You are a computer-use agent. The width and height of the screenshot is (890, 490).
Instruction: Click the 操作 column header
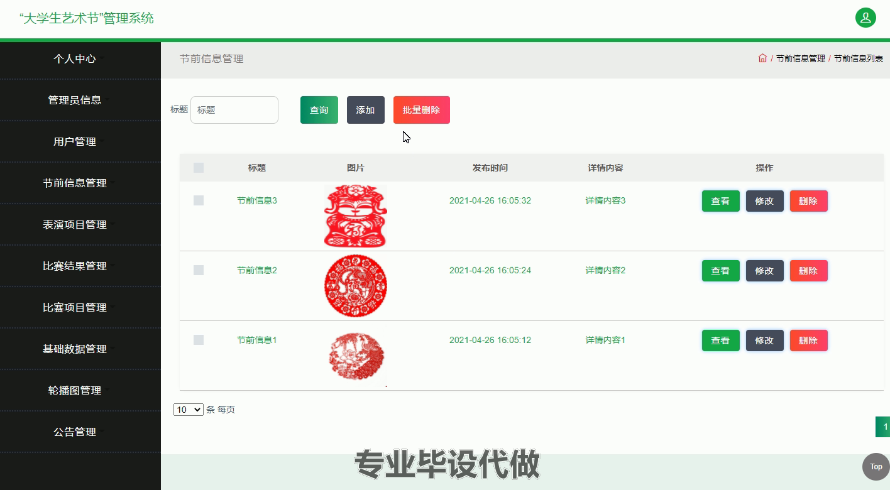(x=765, y=168)
